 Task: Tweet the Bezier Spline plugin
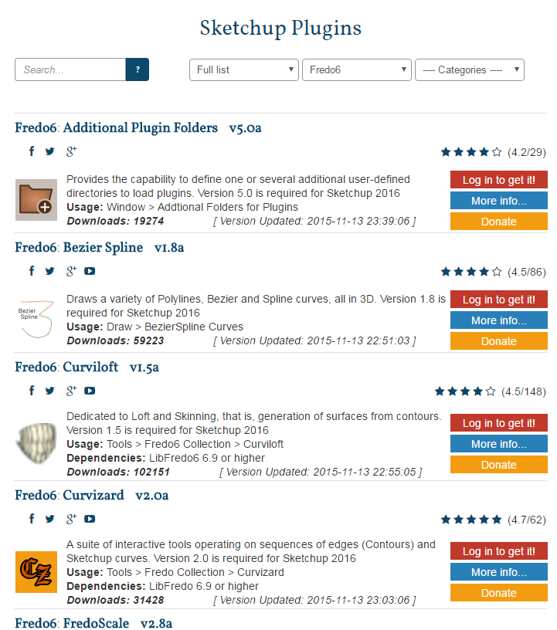(50, 271)
